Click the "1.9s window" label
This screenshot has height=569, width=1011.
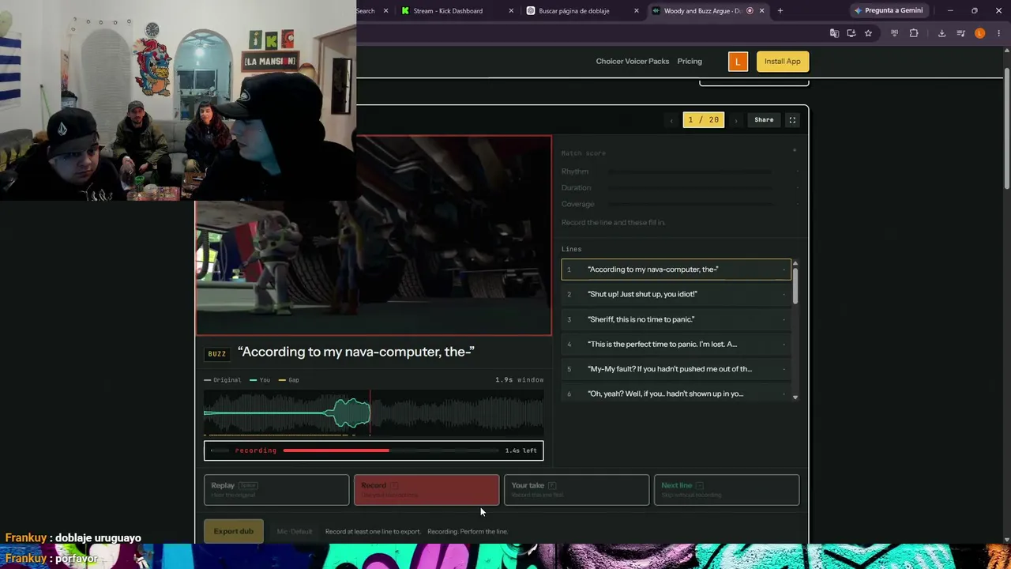pyautogui.click(x=519, y=380)
